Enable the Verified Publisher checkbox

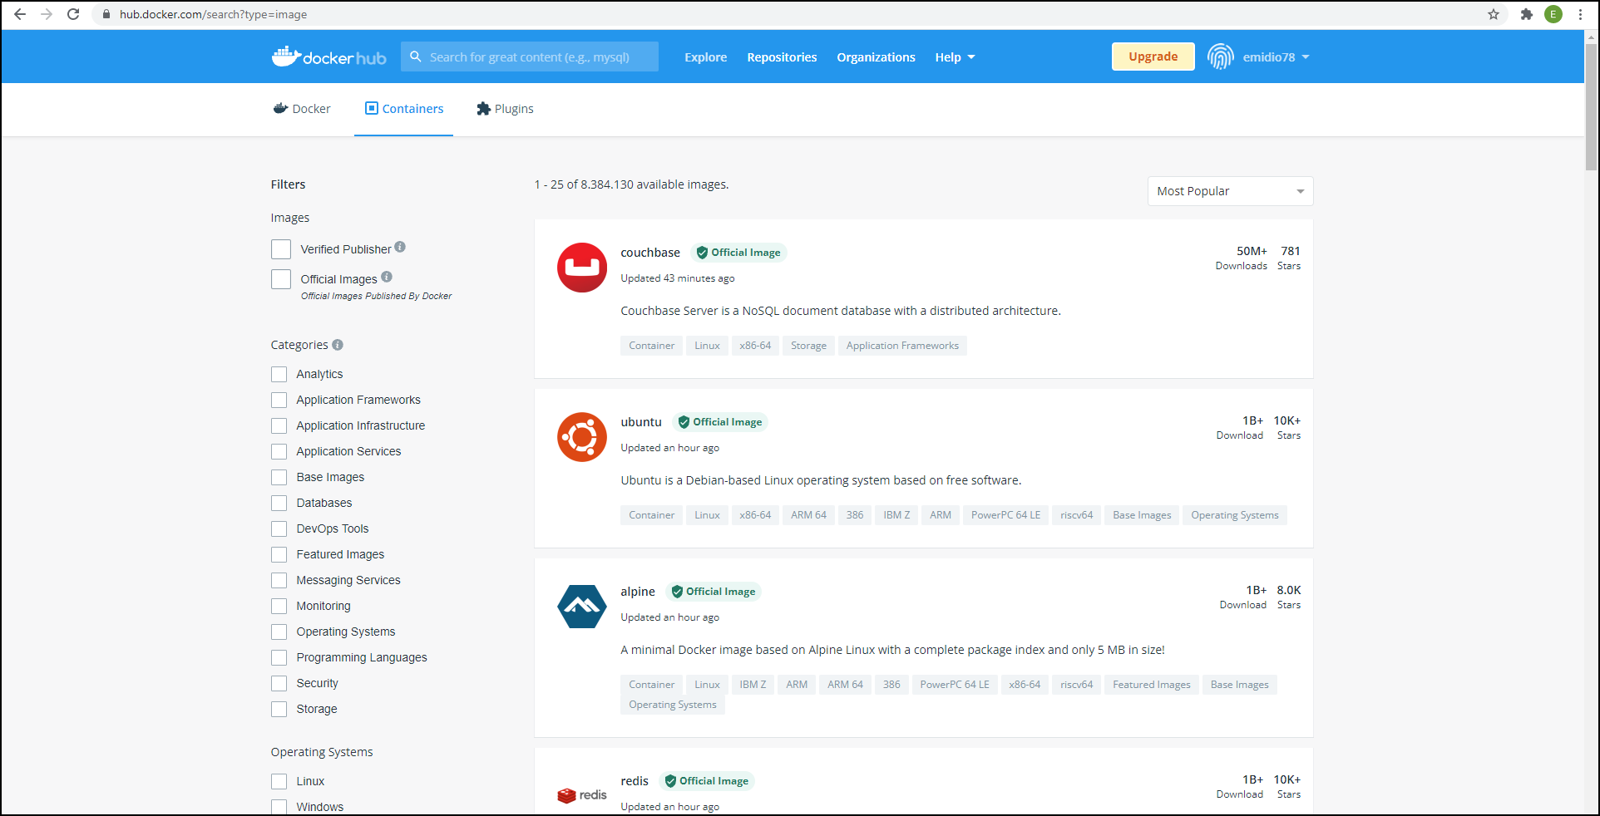point(281,249)
